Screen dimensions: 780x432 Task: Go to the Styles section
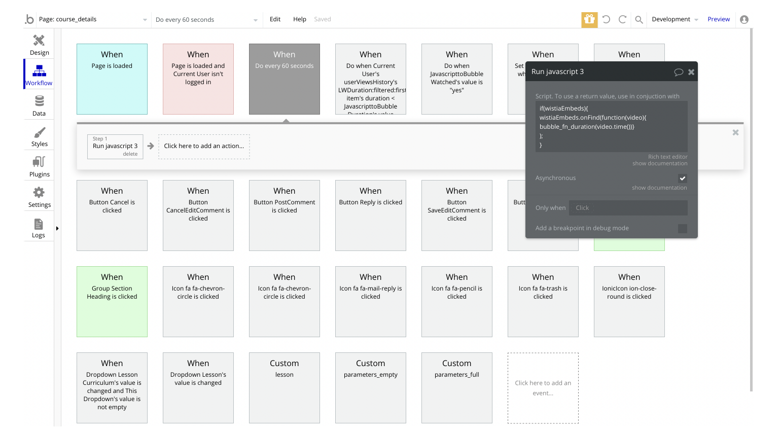click(x=39, y=136)
